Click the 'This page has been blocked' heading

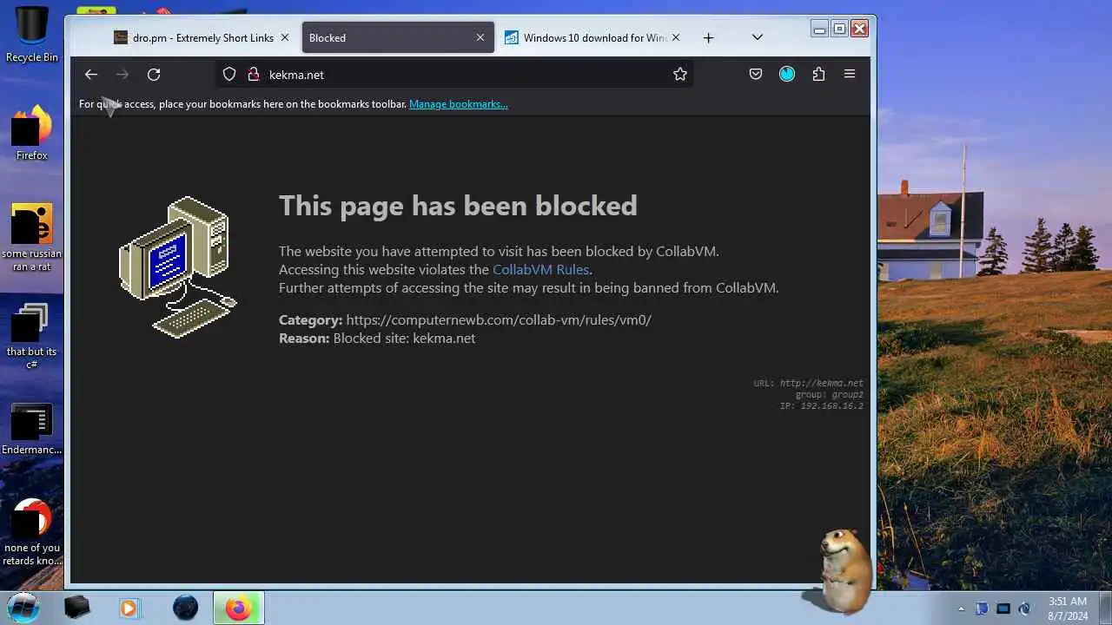point(458,206)
